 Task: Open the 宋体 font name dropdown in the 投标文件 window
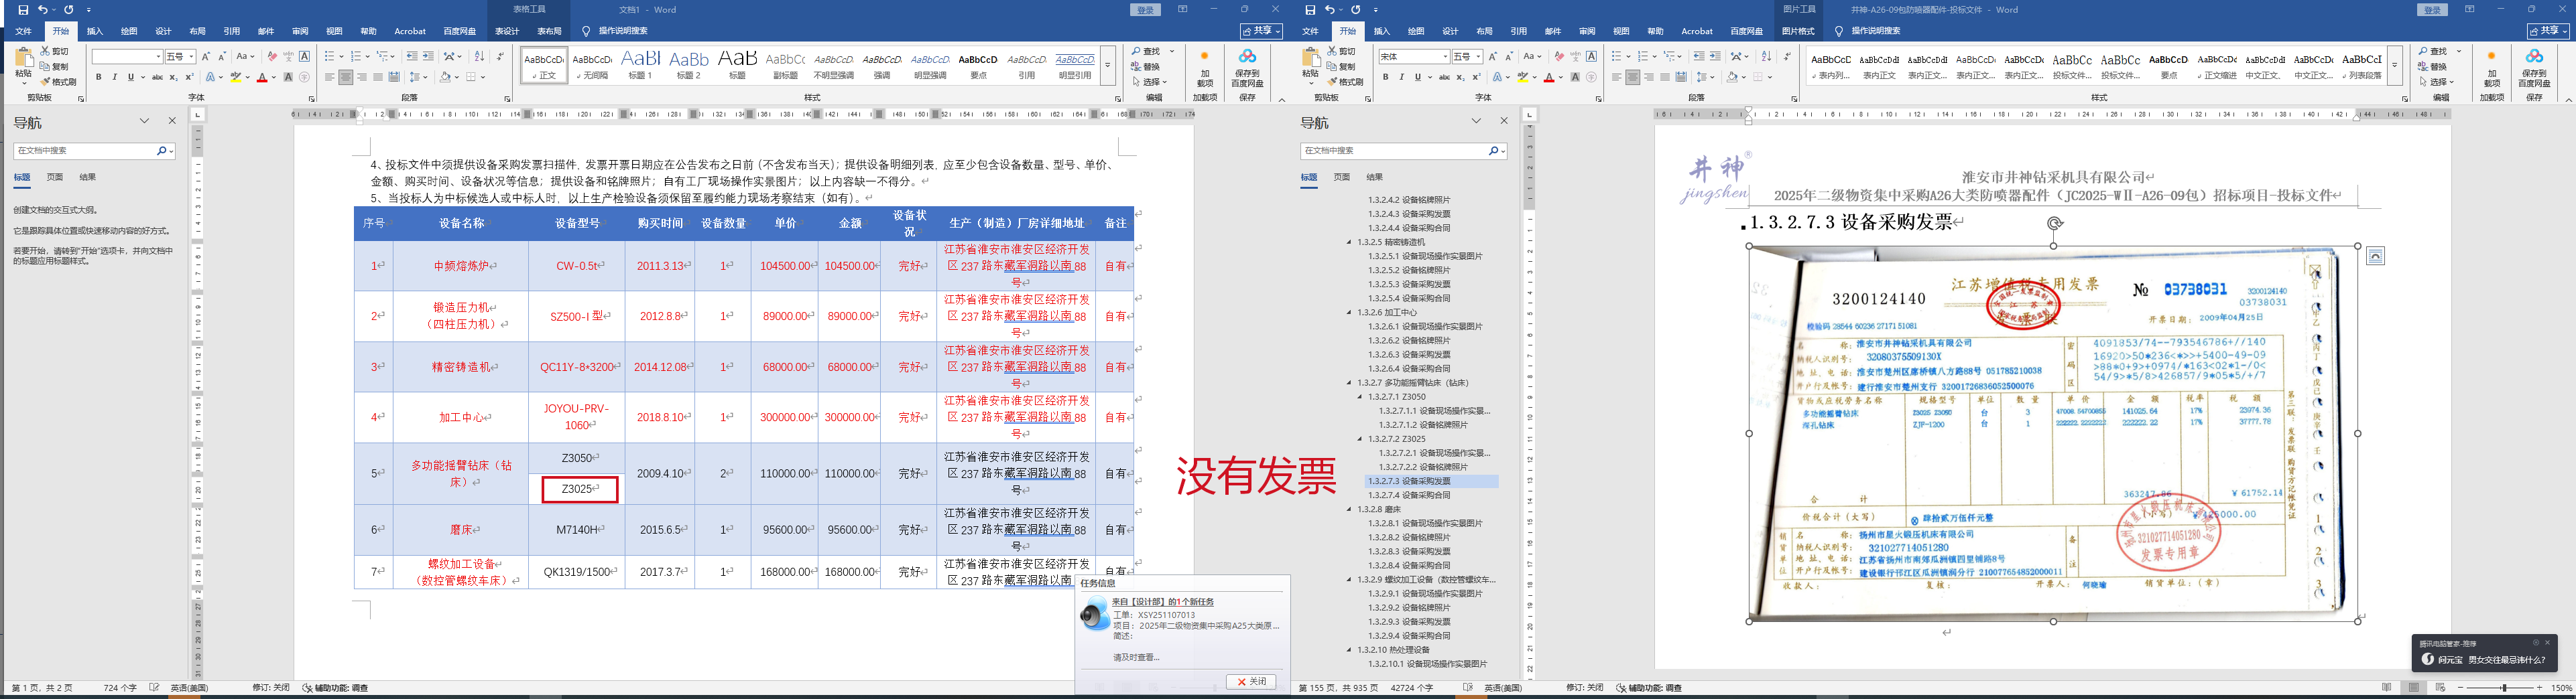(x=1445, y=57)
